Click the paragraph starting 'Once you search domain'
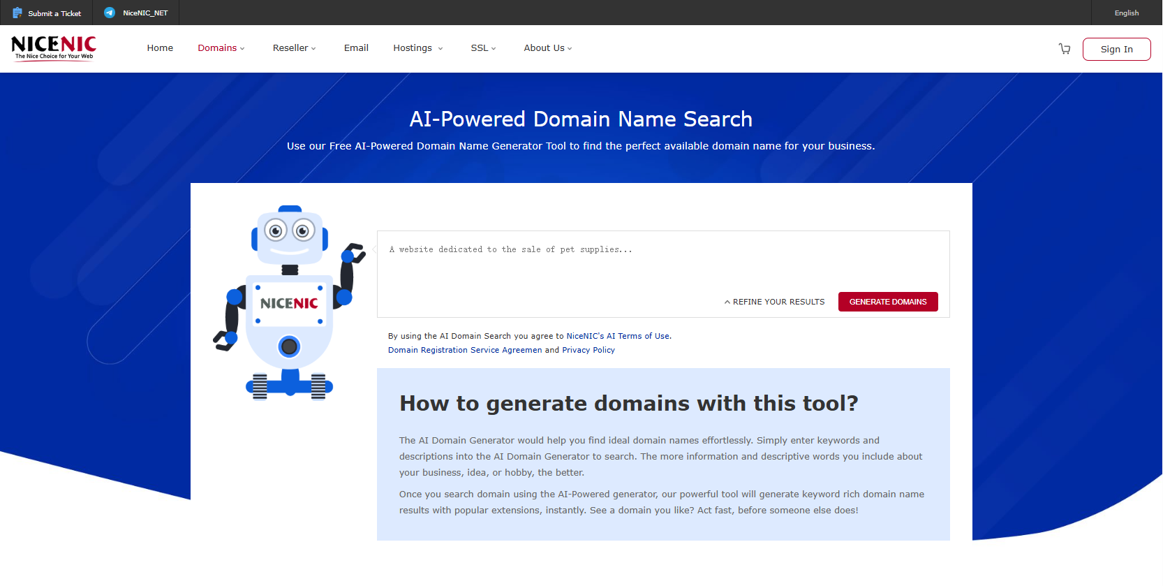Viewport: 1163px width, 586px height. (662, 502)
